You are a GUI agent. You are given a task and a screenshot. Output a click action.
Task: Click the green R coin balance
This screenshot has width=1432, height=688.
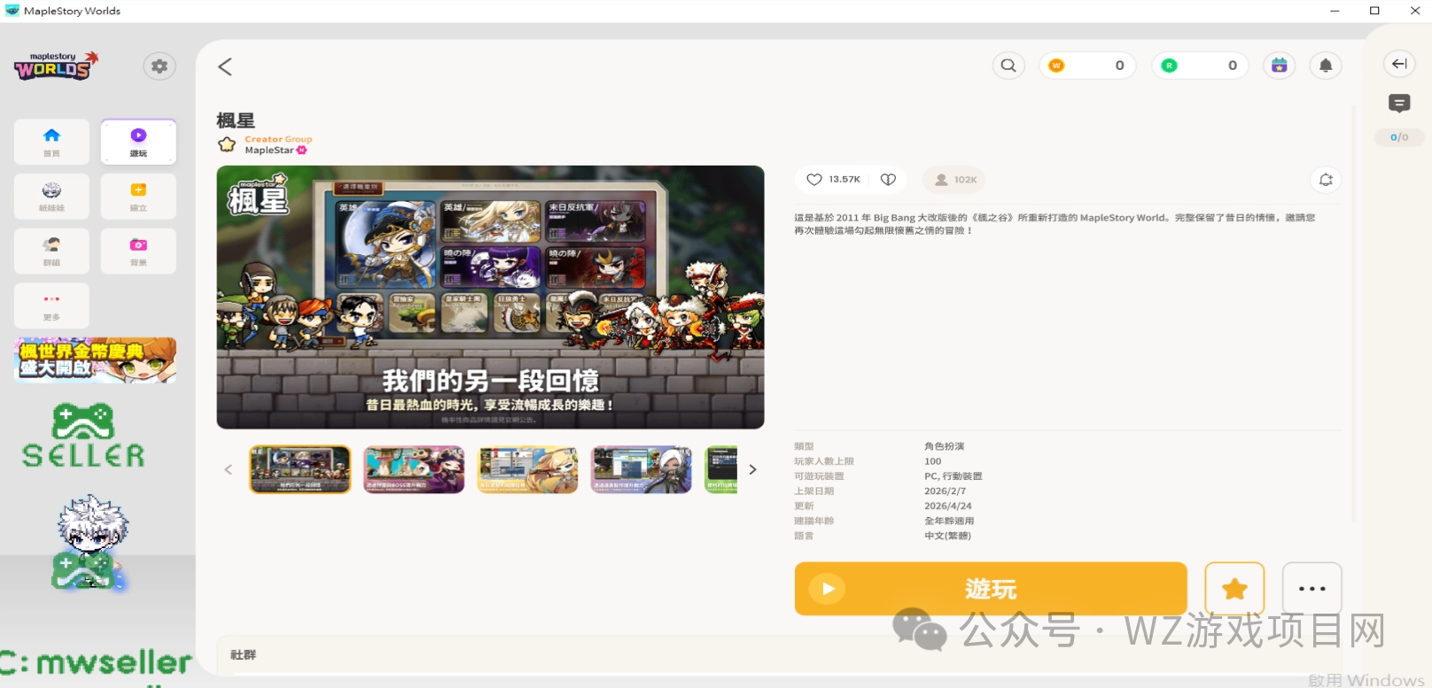(1200, 66)
